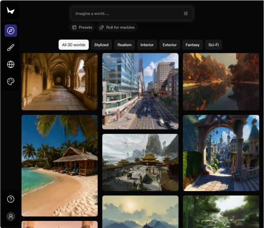Show Interior worlds only
This screenshot has height=228, width=264.
147,45
